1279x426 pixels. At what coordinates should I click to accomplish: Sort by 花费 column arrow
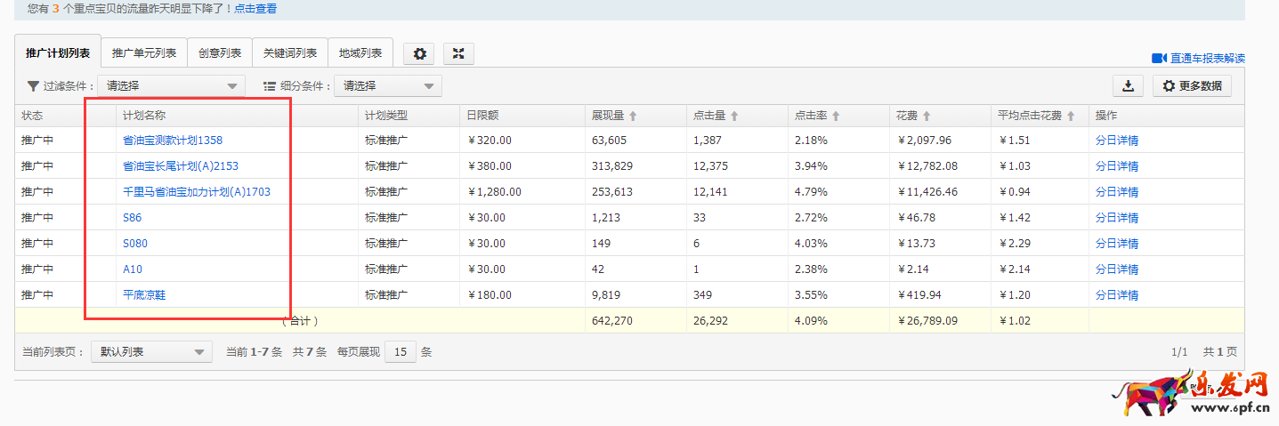click(927, 117)
